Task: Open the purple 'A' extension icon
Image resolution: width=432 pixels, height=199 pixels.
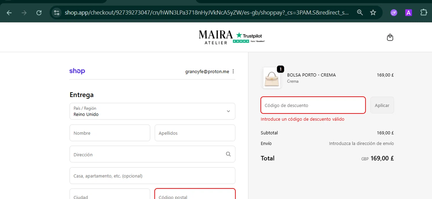Action: coord(408,13)
